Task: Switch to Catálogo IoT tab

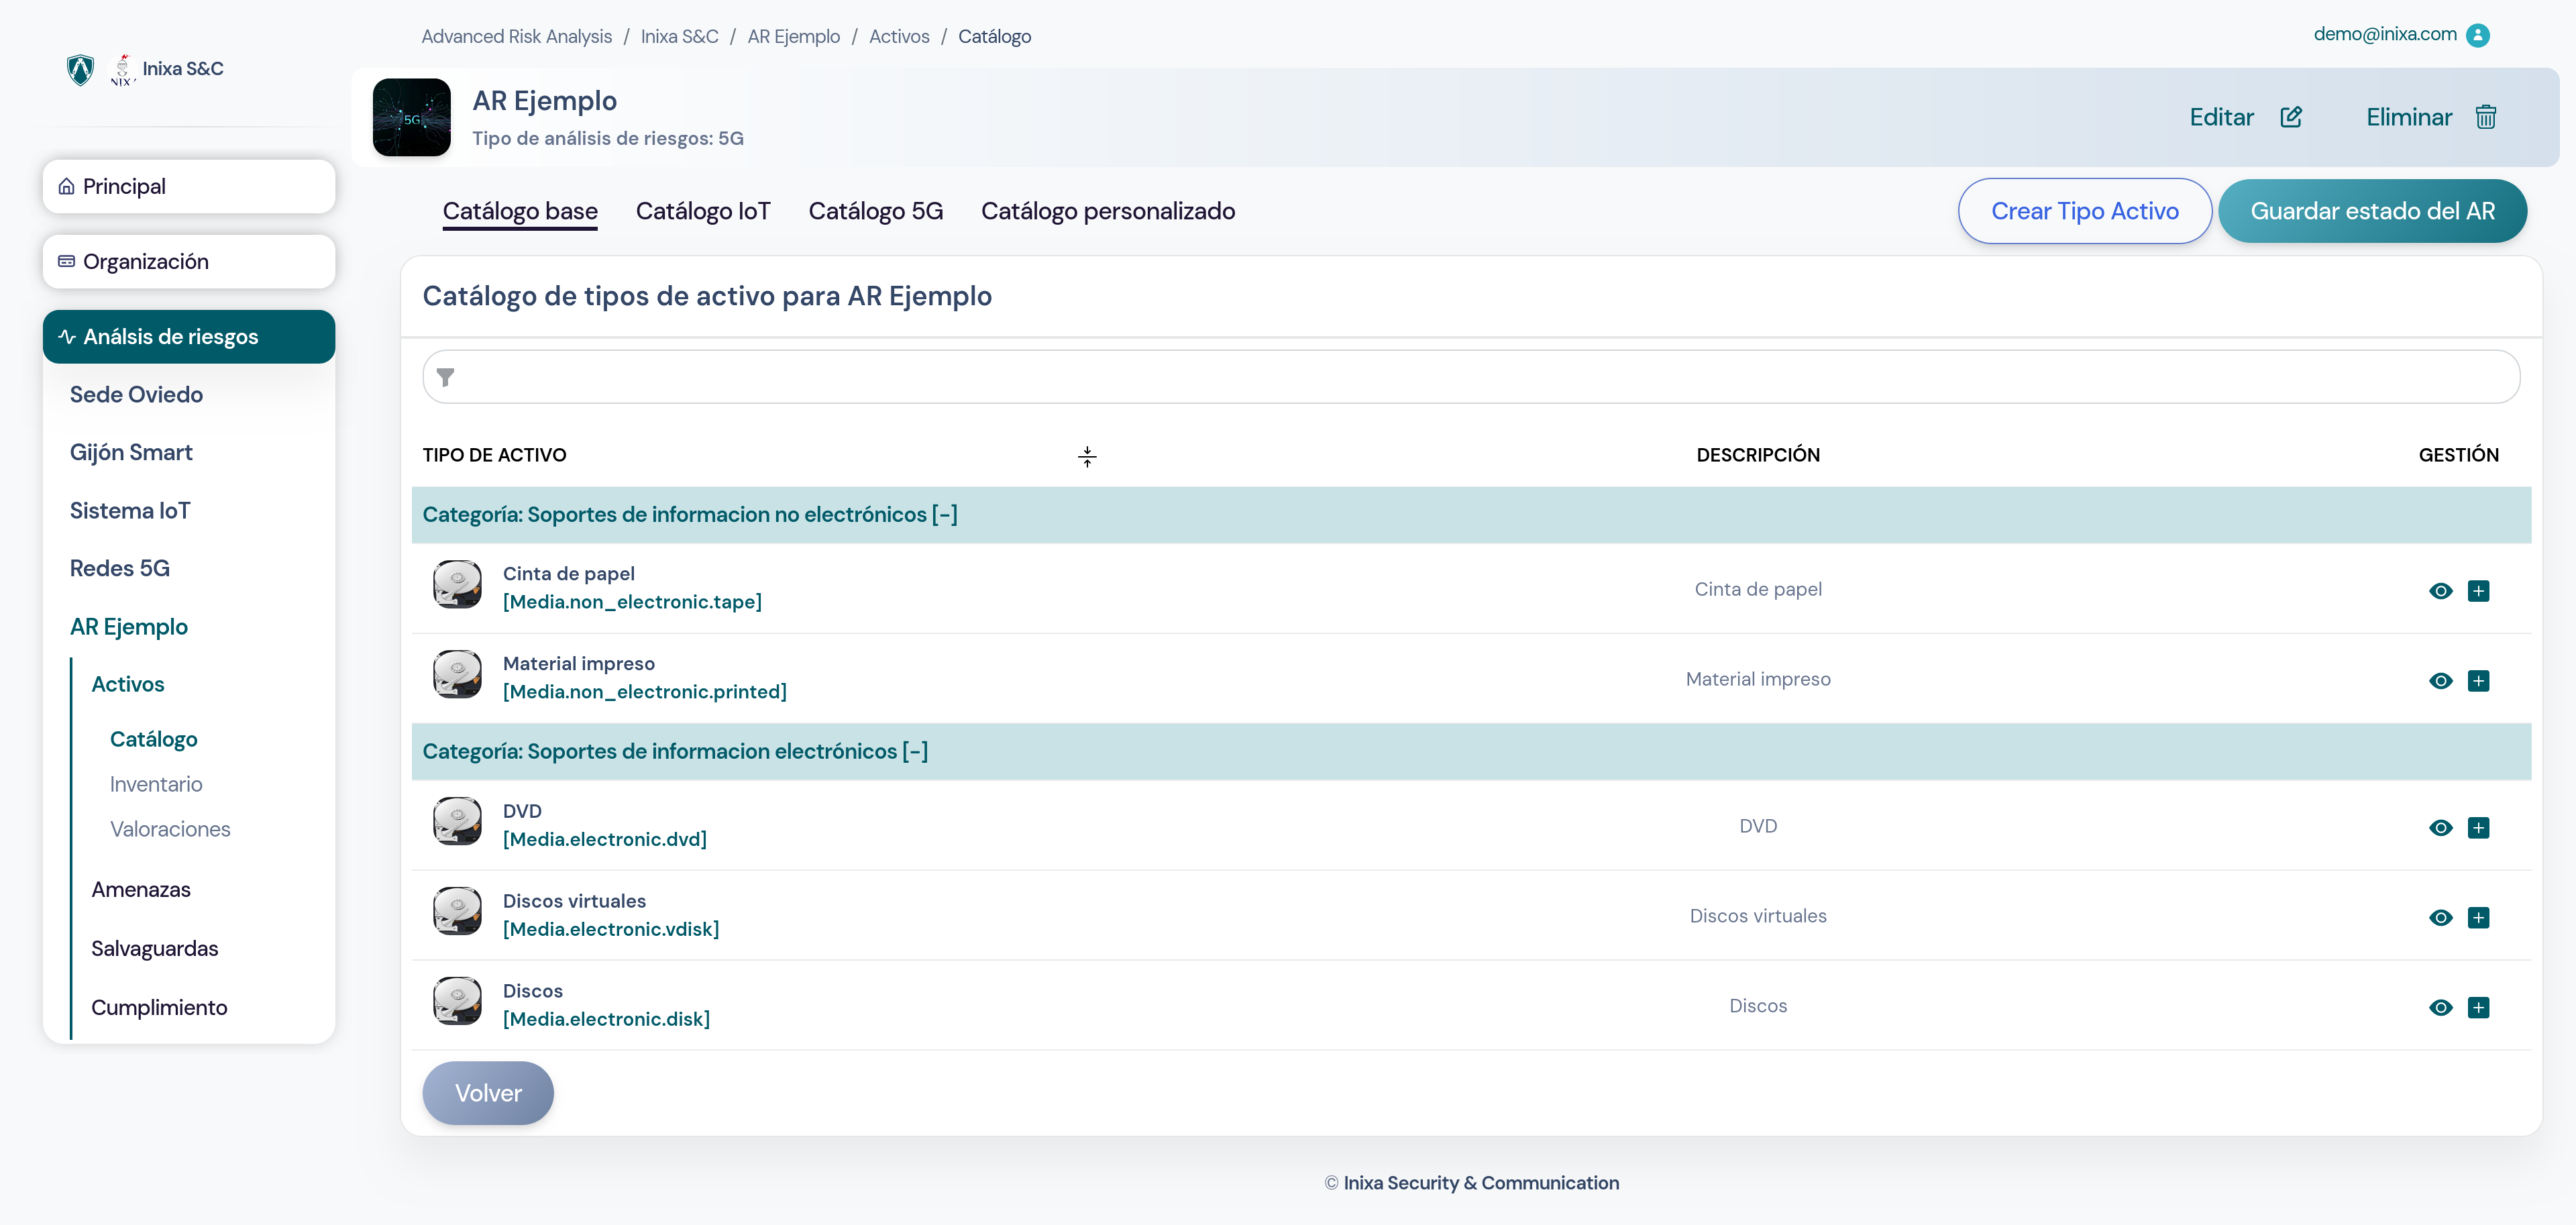Action: pyautogui.click(x=703, y=211)
